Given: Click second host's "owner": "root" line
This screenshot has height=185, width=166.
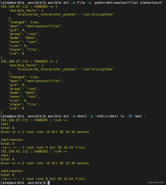Looking at the screenshot, I should [x=24, y=97].
